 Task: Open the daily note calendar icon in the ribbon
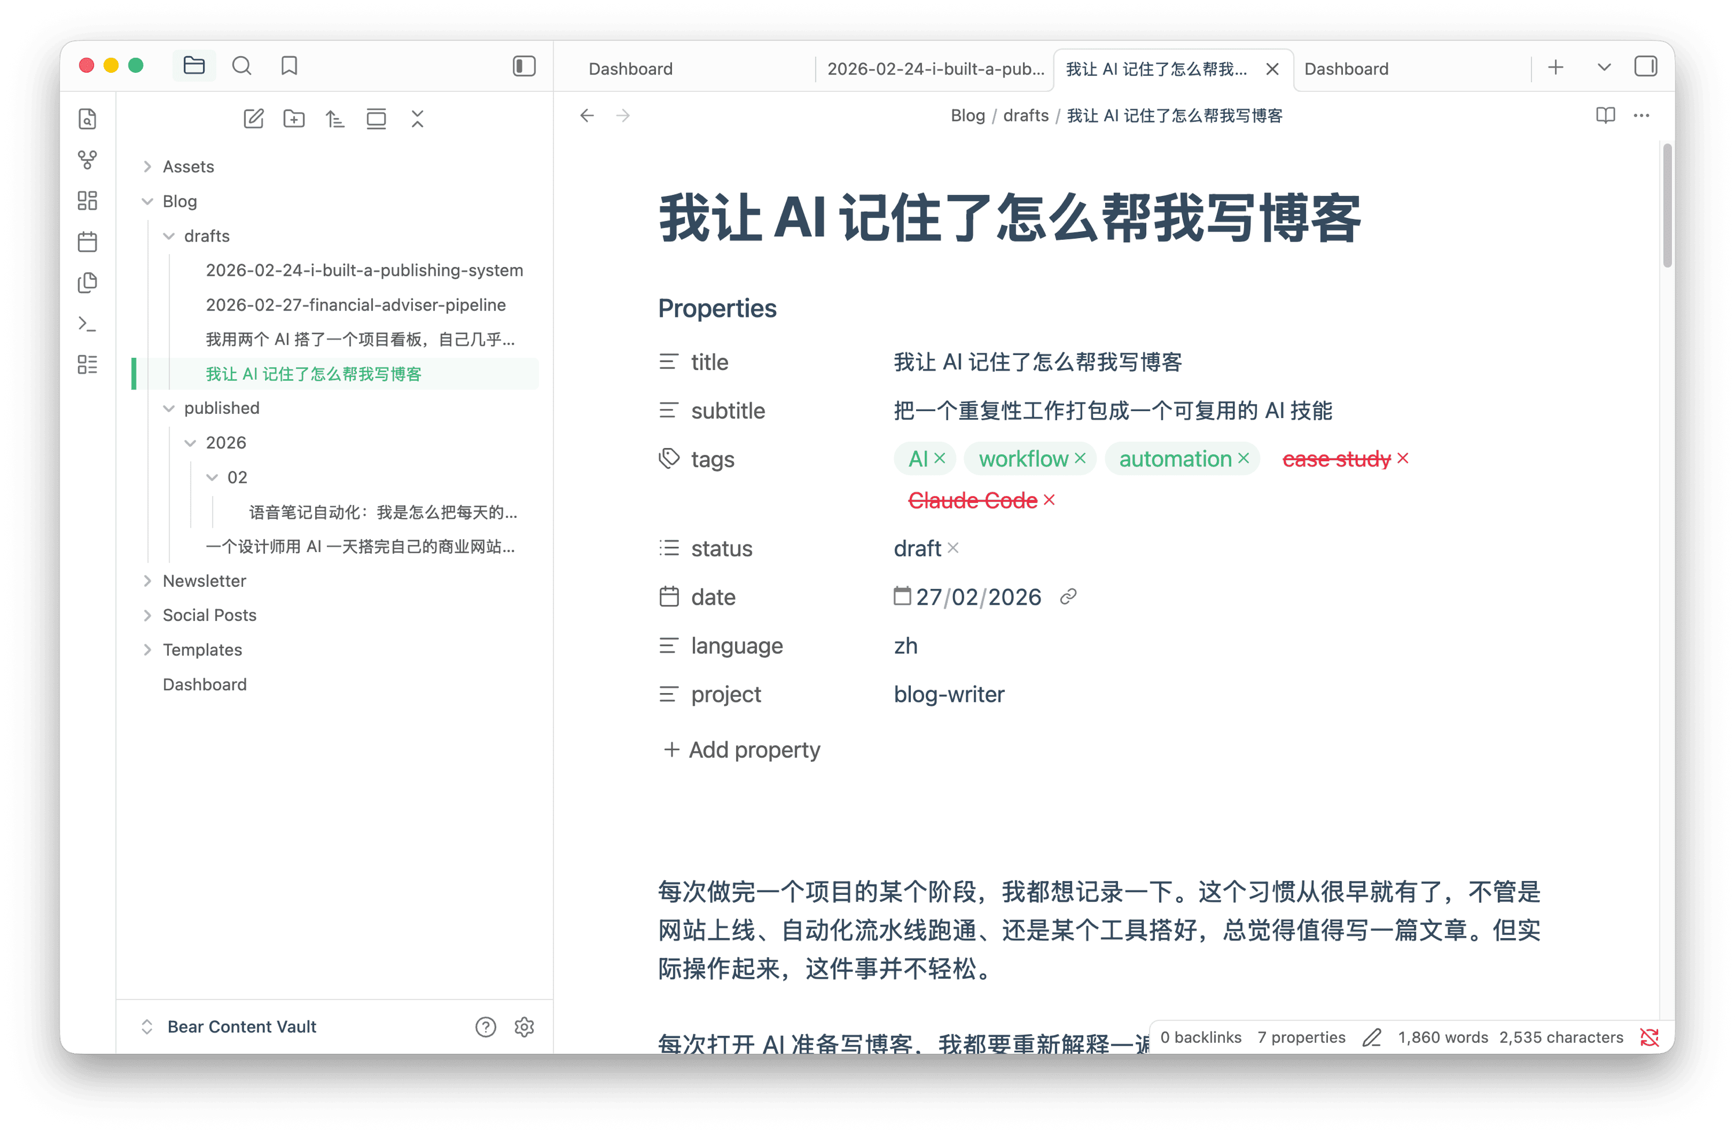[x=87, y=241]
